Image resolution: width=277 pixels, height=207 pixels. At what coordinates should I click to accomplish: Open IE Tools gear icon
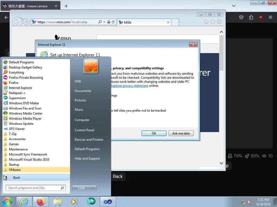pyautogui.click(x=219, y=22)
